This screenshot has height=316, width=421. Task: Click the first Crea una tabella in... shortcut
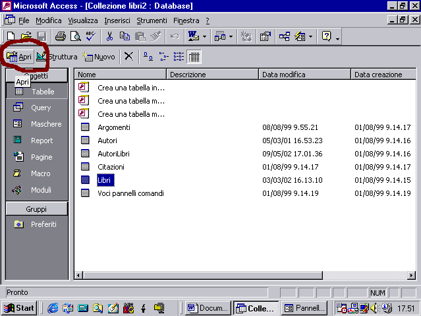[x=131, y=88]
